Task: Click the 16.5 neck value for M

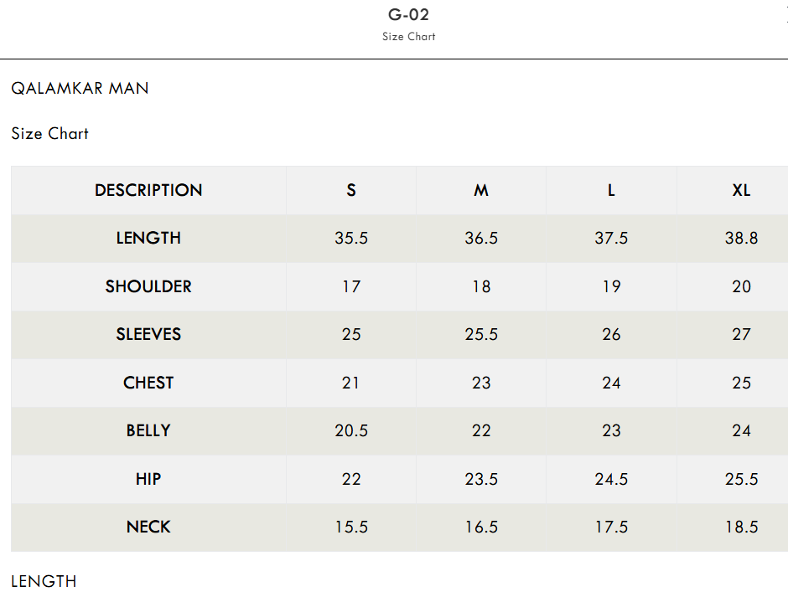Action: click(x=481, y=527)
